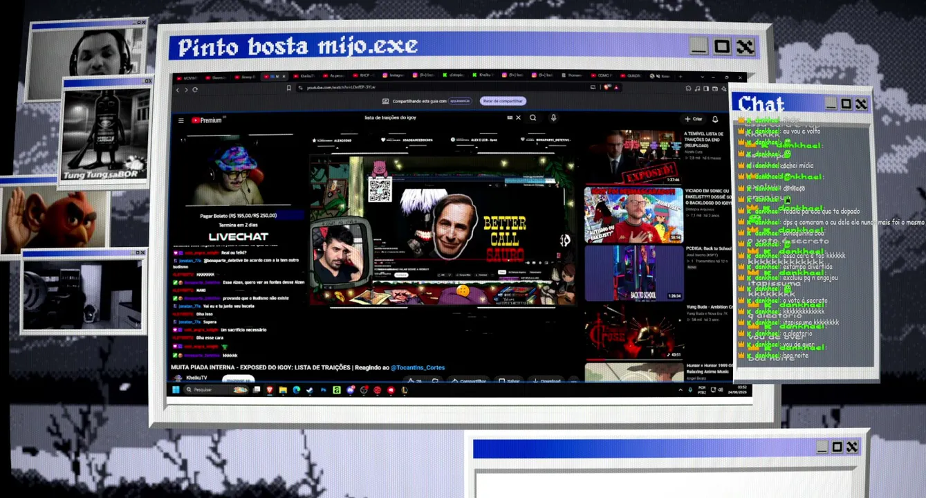Click the YouTube search magnifier icon
Viewport: 926px width, 498px height.
tap(533, 118)
